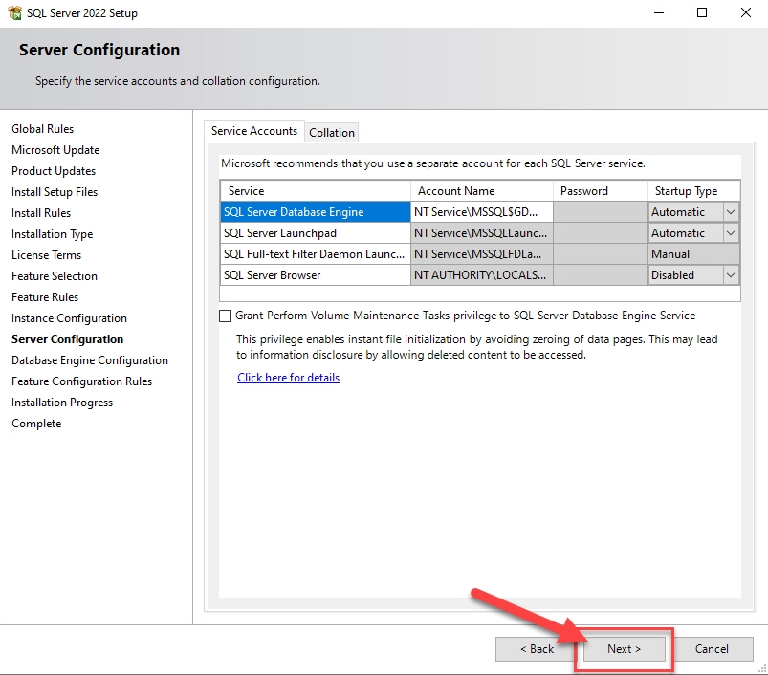This screenshot has width=768, height=675.
Task: Switch to the Collation tab
Action: point(332,133)
